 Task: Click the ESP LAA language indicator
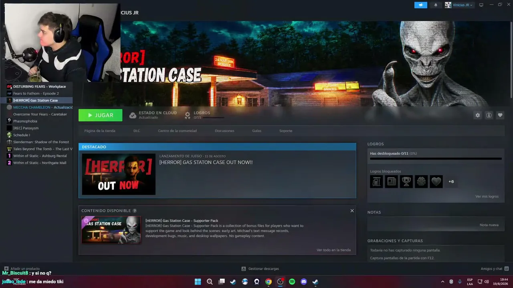click(470, 282)
